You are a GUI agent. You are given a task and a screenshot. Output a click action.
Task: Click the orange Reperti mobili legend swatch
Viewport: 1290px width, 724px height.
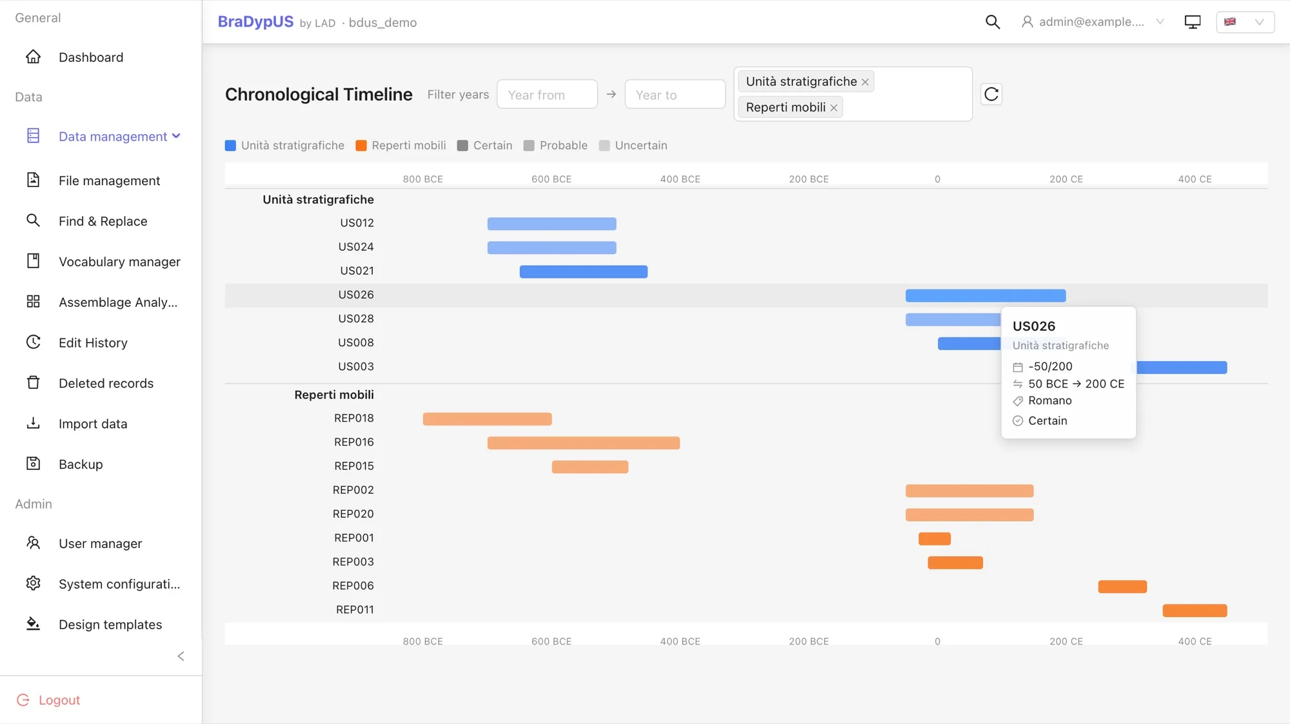point(361,146)
